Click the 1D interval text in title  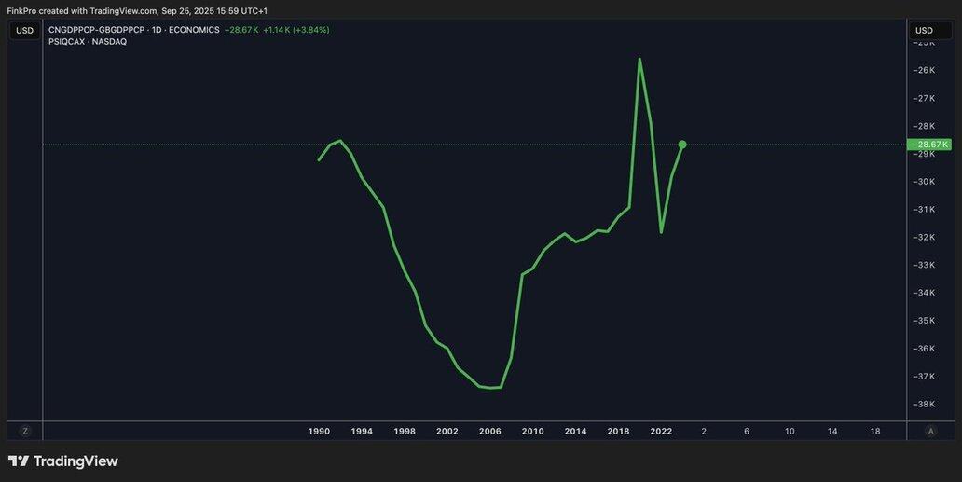(x=158, y=30)
